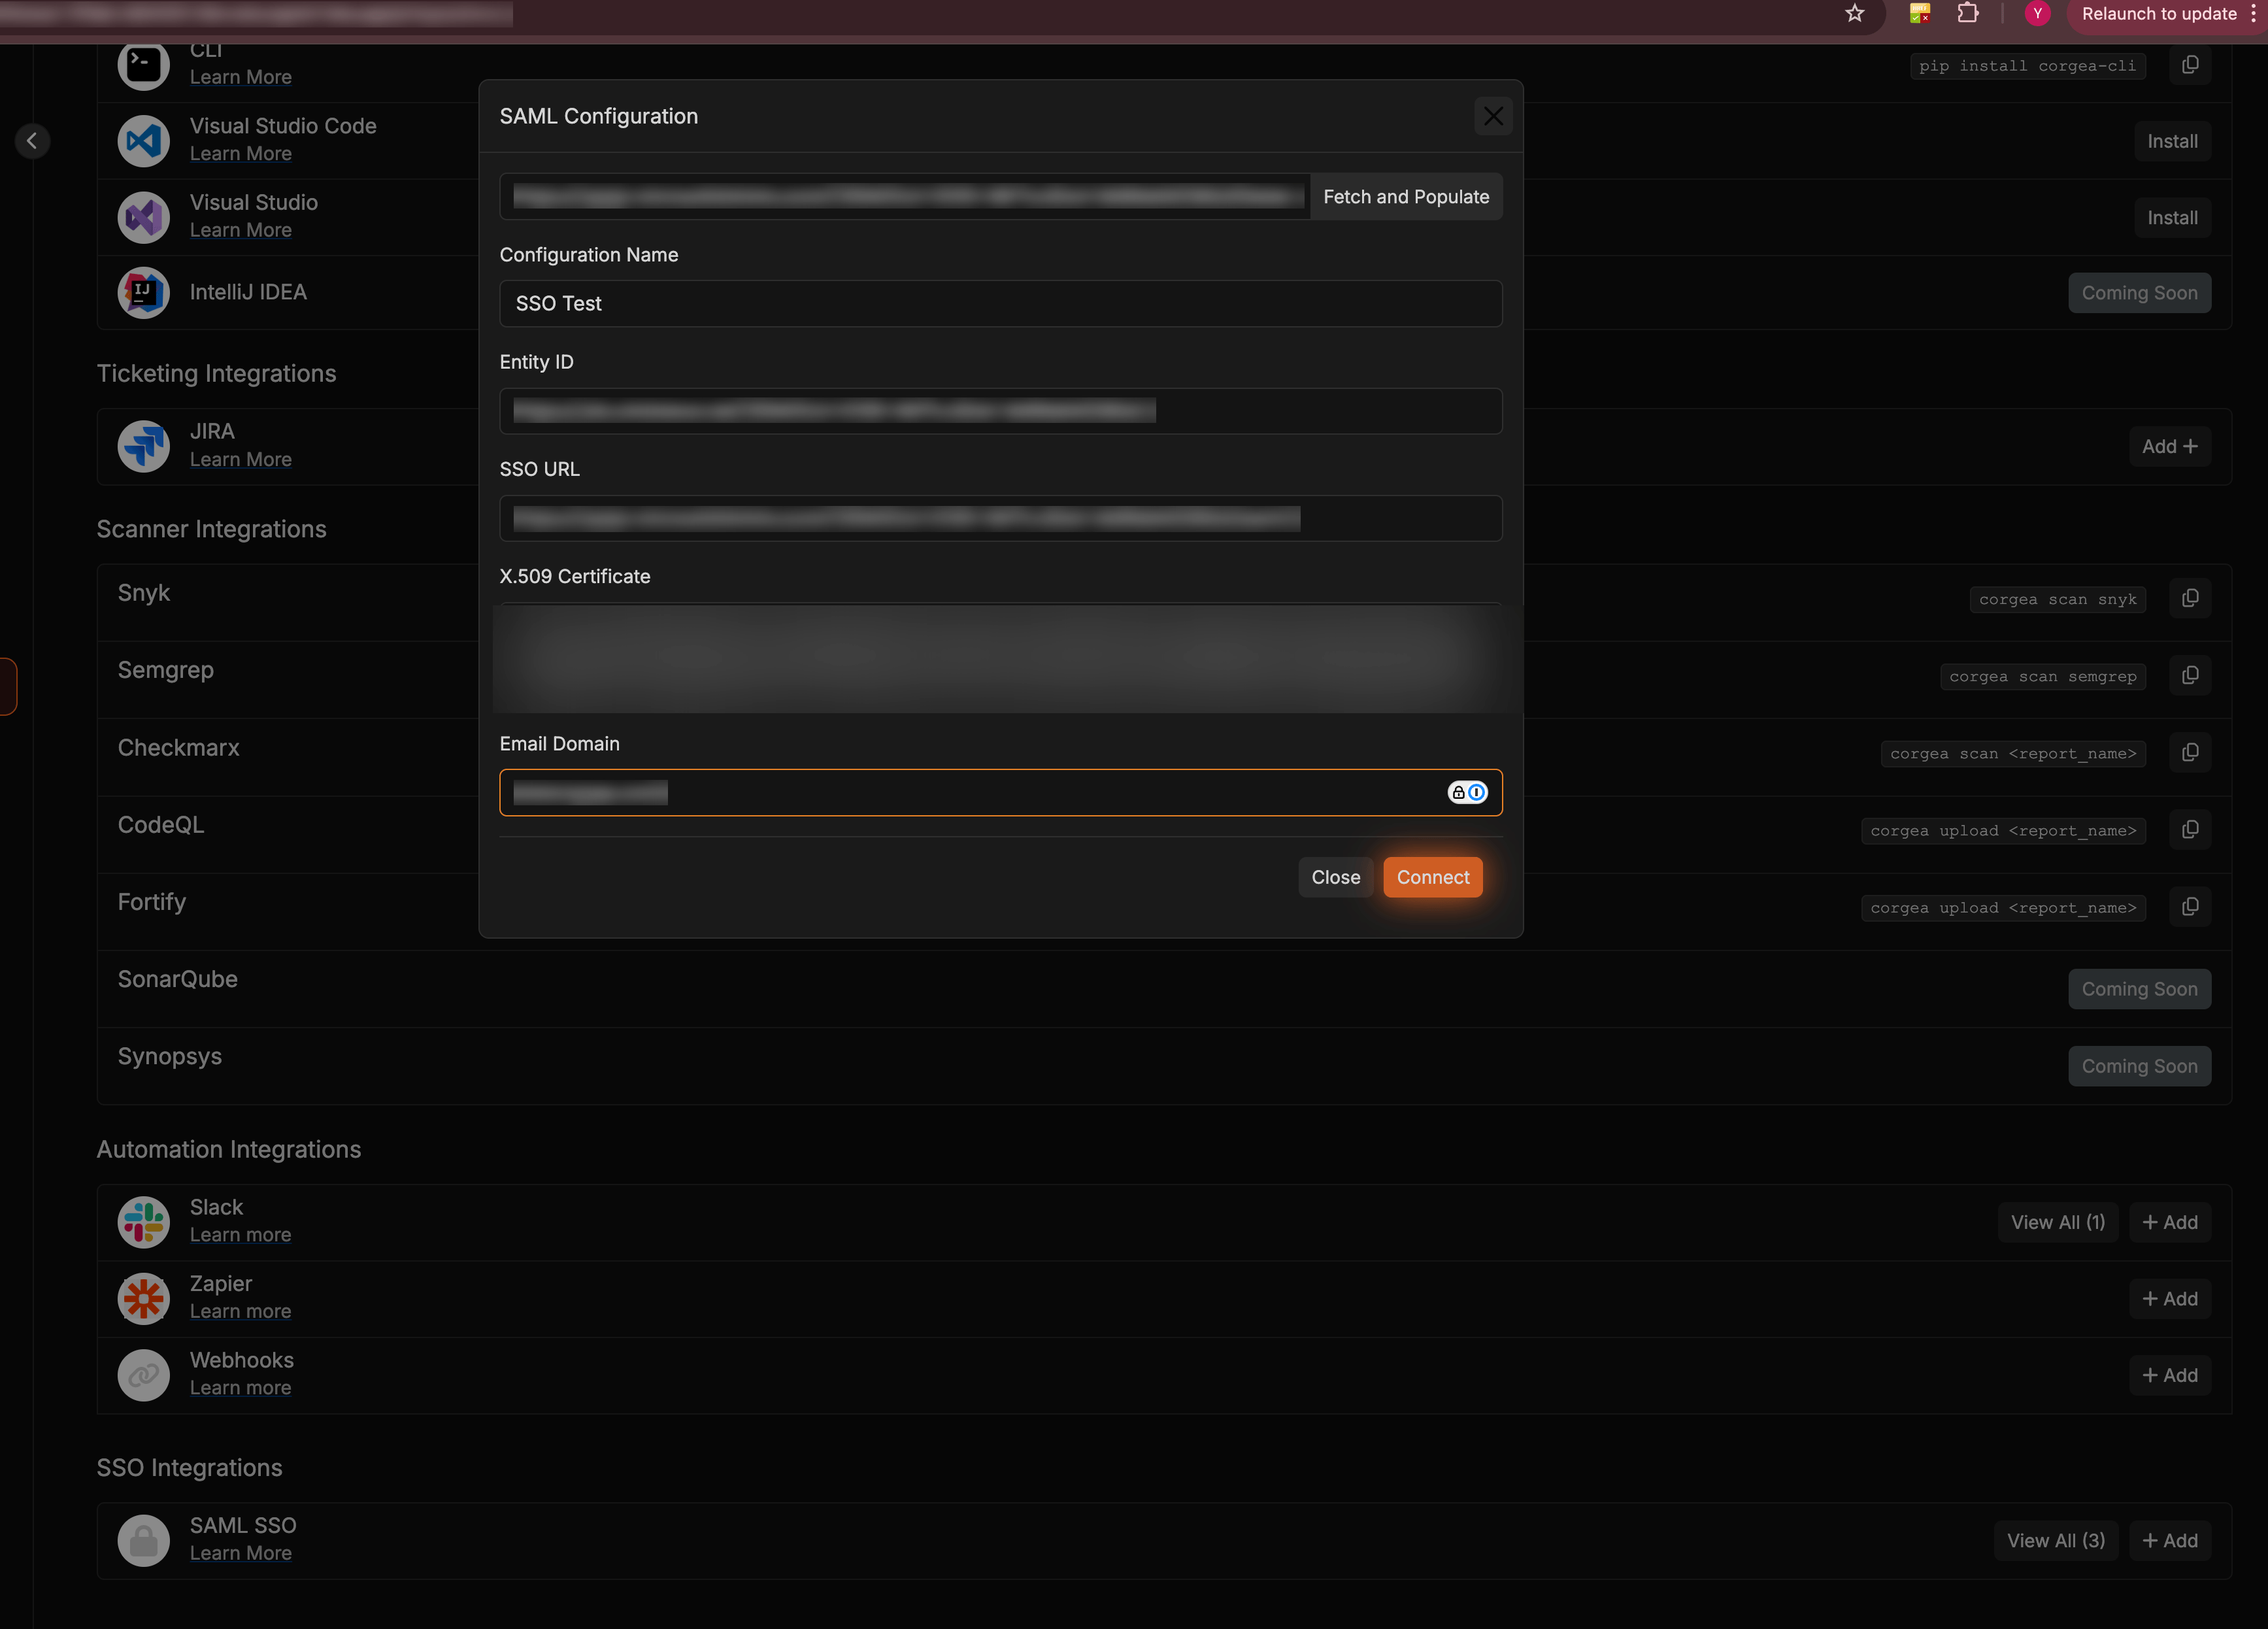Open Learn more under Slack
Viewport: 2268px width, 1629px height.
tap(241, 1235)
